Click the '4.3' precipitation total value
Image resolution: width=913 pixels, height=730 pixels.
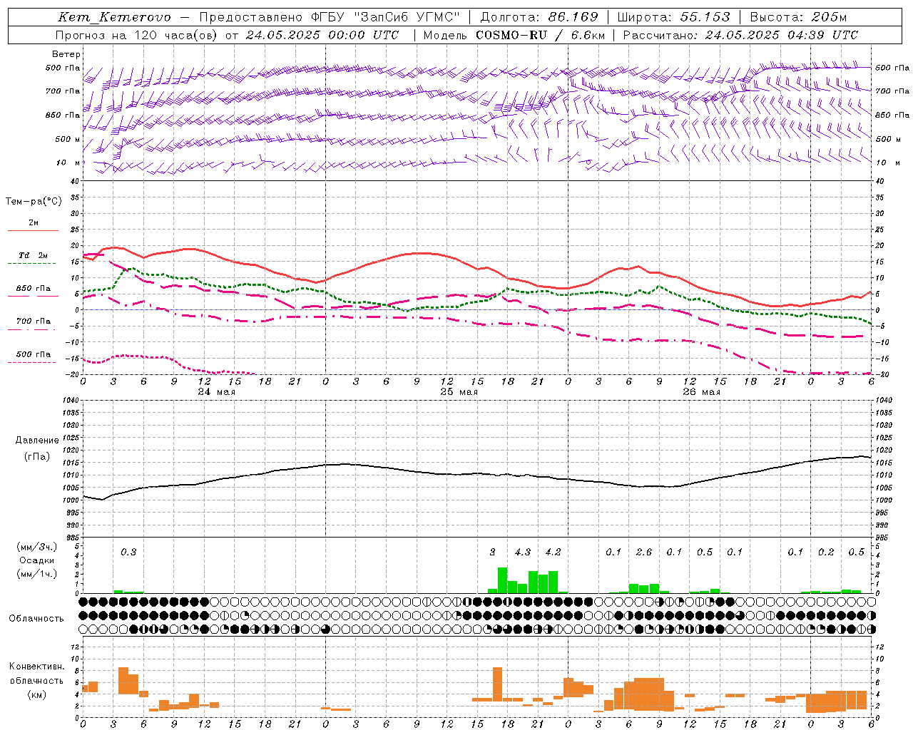[x=523, y=552]
